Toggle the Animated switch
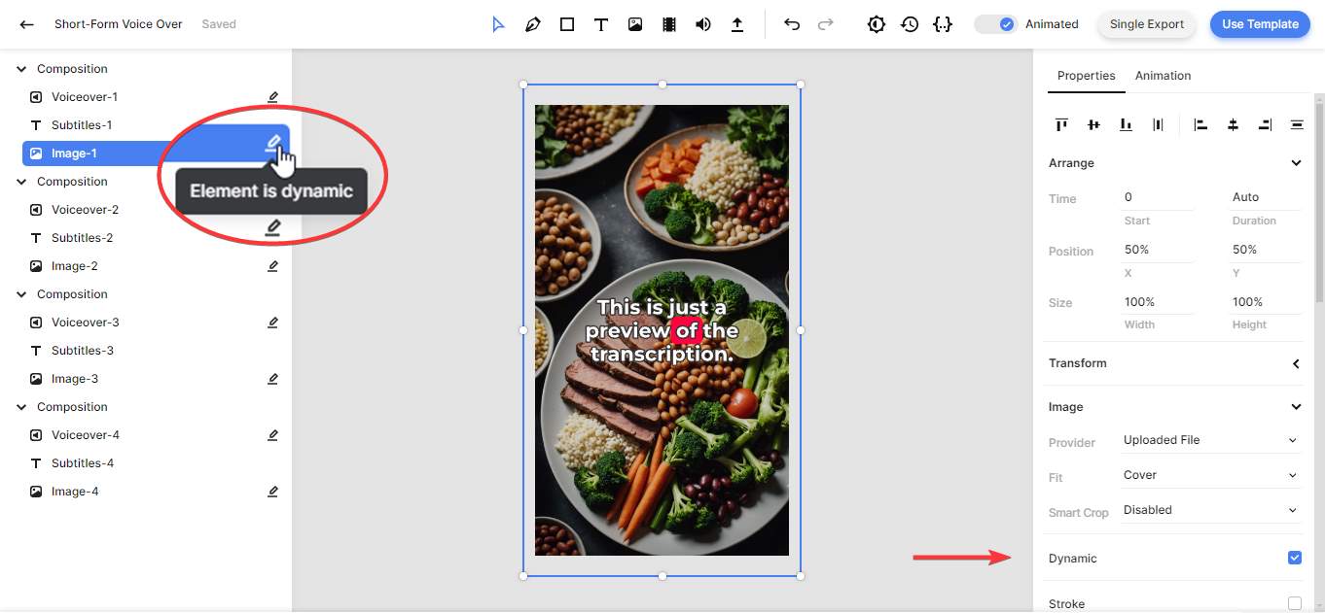Viewport: 1325px width, 613px height. pyautogui.click(x=996, y=24)
